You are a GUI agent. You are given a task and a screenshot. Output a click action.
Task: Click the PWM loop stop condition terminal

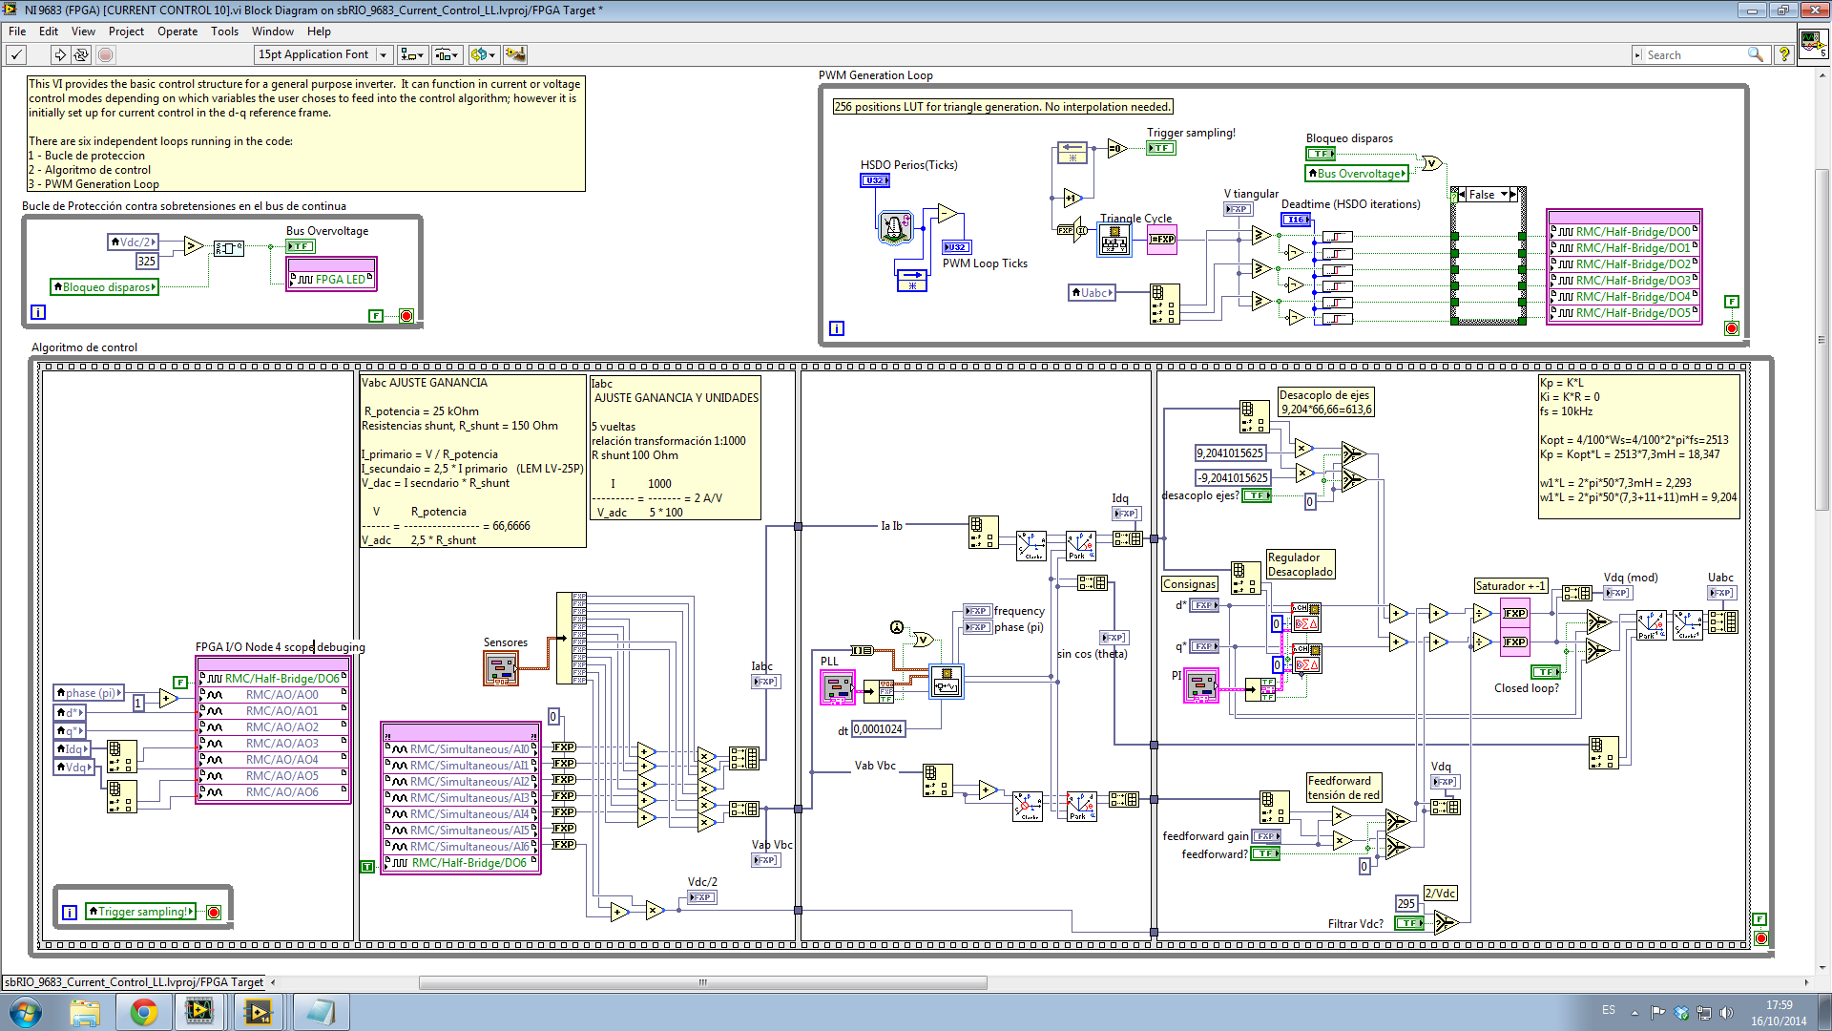(x=1732, y=328)
